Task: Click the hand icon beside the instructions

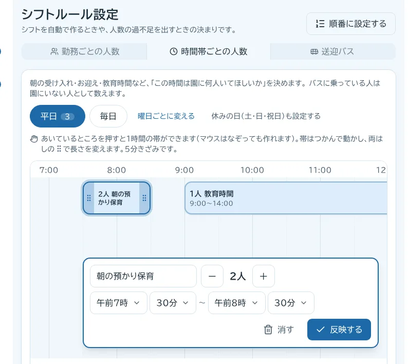Action: 34,139
